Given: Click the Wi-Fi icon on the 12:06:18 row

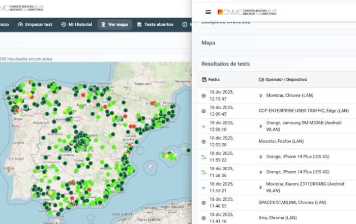Looking at the screenshot, I should (x=204, y=126).
